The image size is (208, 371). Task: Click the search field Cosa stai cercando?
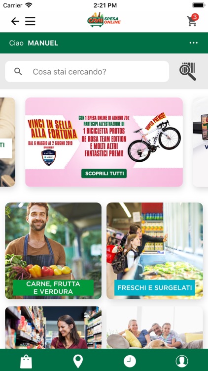[x=87, y=71]
